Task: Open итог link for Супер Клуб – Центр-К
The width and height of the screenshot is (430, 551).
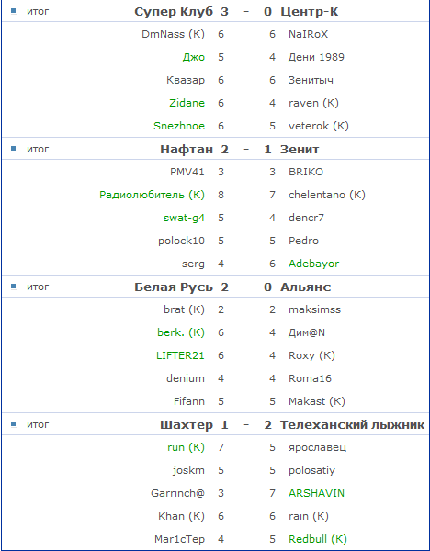Action: tap(38, 12)
